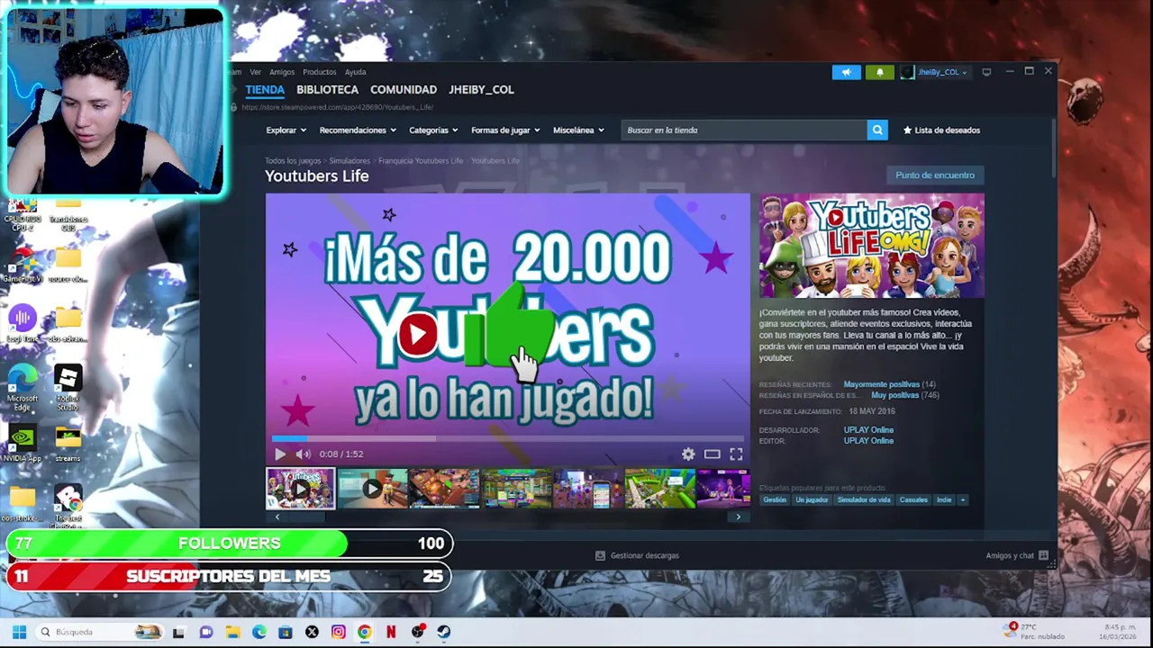Image resolution: width=1153 pixels, height=648 pixels.
Task: Open NVIDIA App desktop shortcut
Action: click(23, 445)
